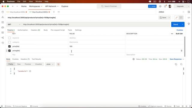Open the View menu in menu bar
Screen dimensions: 192x108
coord(31,1)
